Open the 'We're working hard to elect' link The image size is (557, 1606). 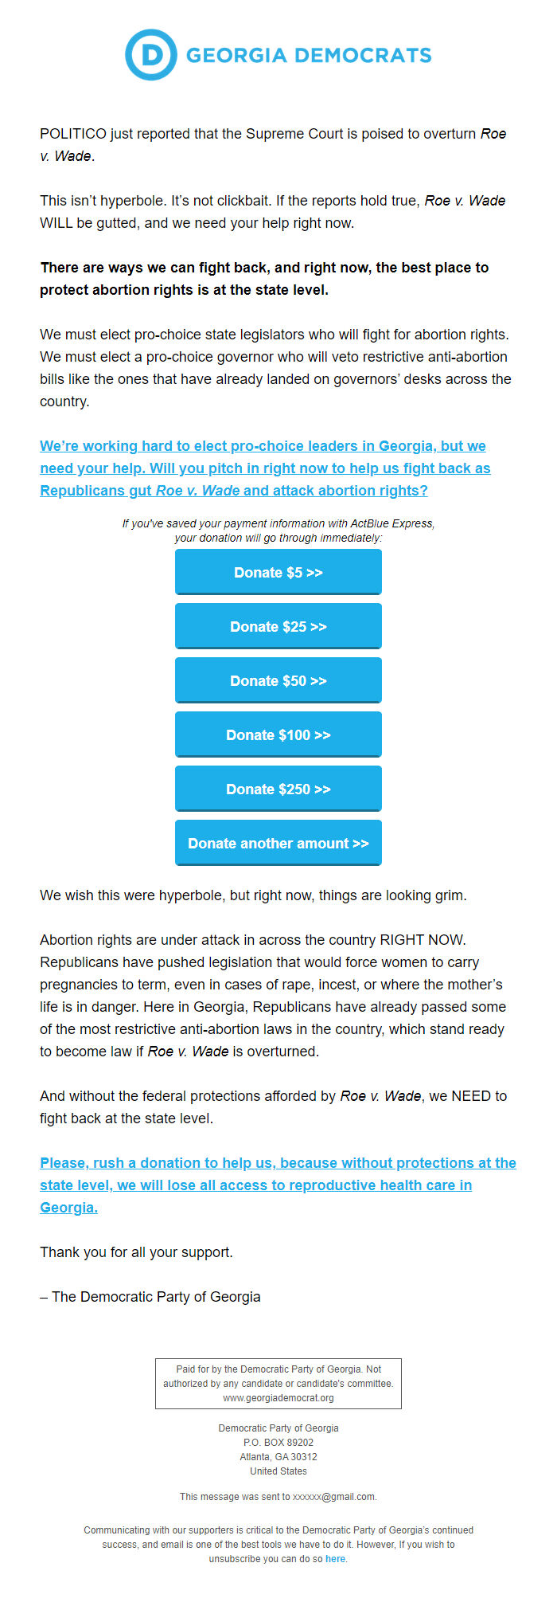coord(266,468)
